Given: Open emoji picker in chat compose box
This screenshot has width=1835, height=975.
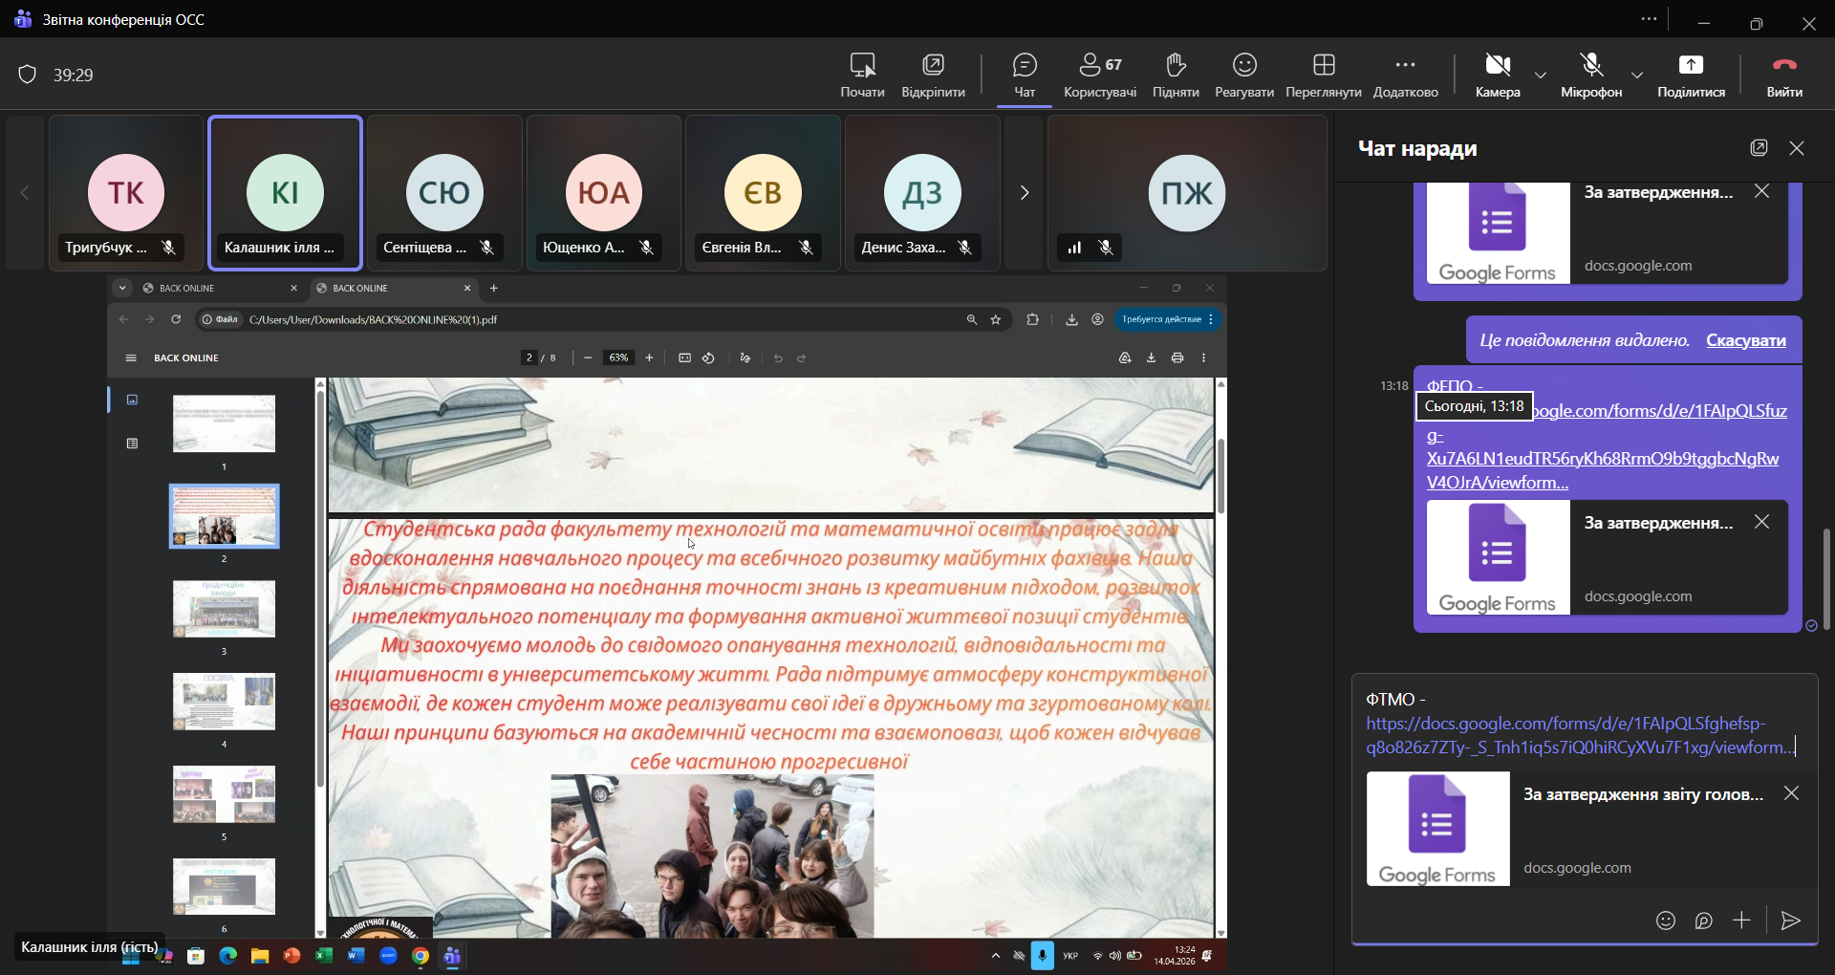Looking at the screenshot, I should [1666, 921].
